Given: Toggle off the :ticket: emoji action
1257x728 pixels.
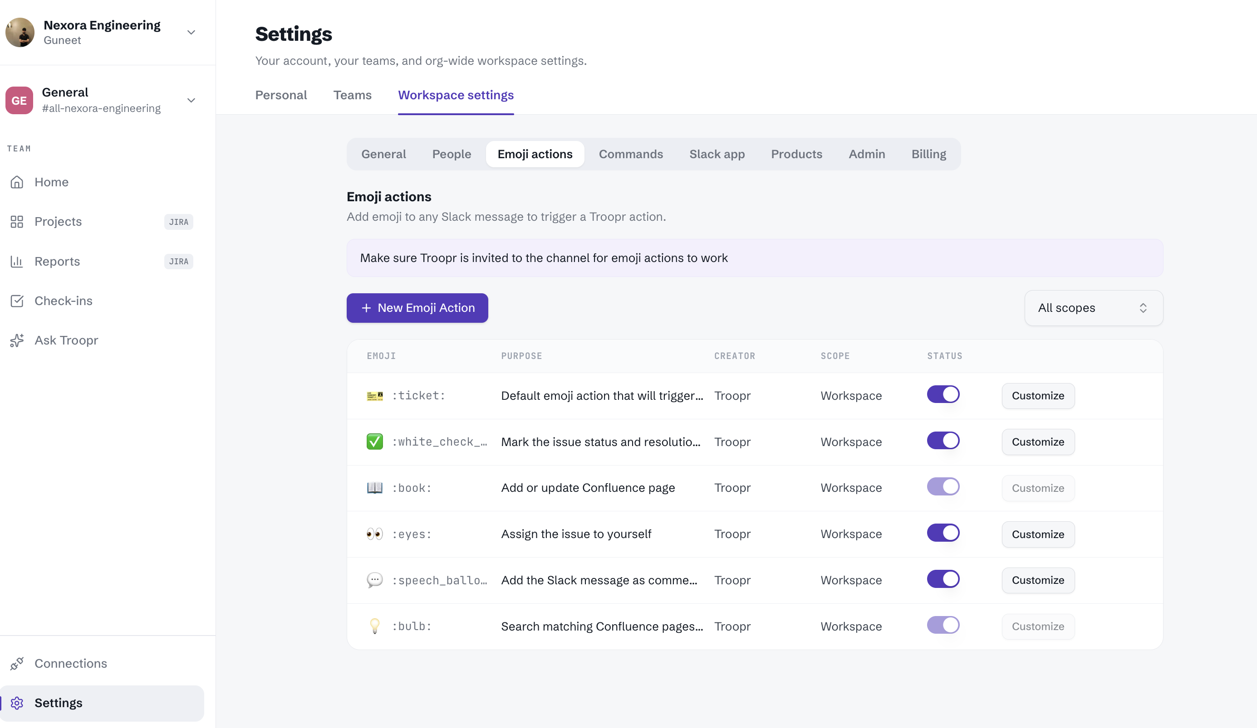Looking at the screenshot, I should [943, 394].
